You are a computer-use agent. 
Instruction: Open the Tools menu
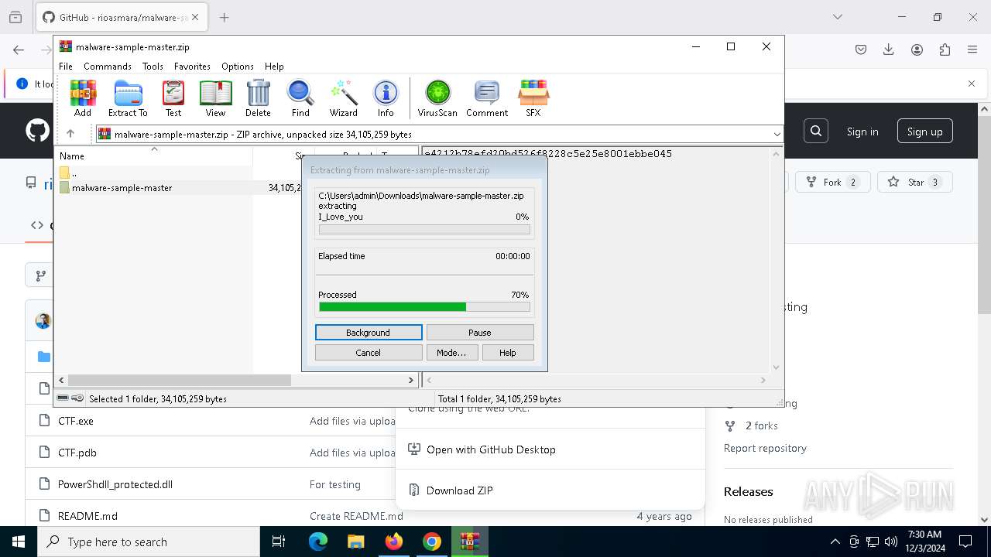153,67
